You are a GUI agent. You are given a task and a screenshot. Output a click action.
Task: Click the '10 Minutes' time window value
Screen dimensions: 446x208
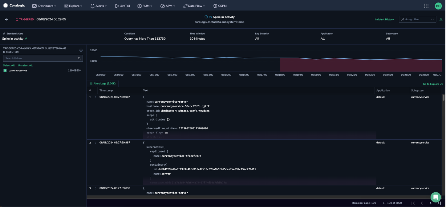197,39
